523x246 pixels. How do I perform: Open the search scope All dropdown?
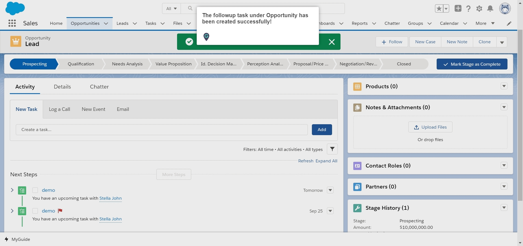(171, 8)
